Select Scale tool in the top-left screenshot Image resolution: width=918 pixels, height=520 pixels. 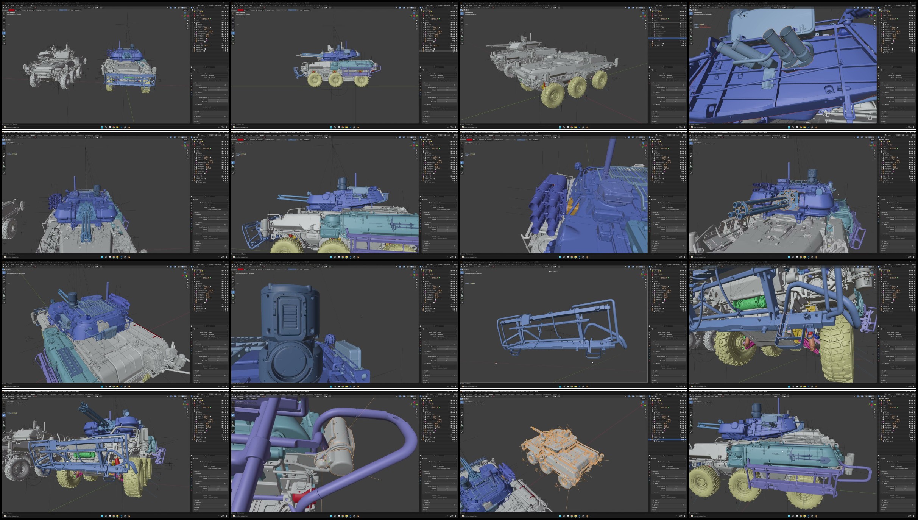[x=4, y=27]
